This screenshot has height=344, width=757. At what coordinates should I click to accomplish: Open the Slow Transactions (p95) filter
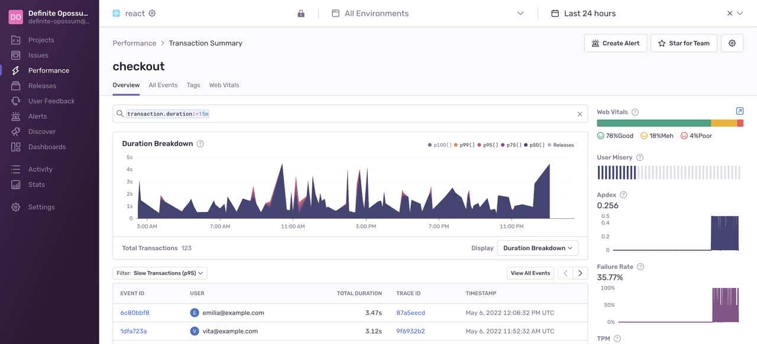(160, 273)
